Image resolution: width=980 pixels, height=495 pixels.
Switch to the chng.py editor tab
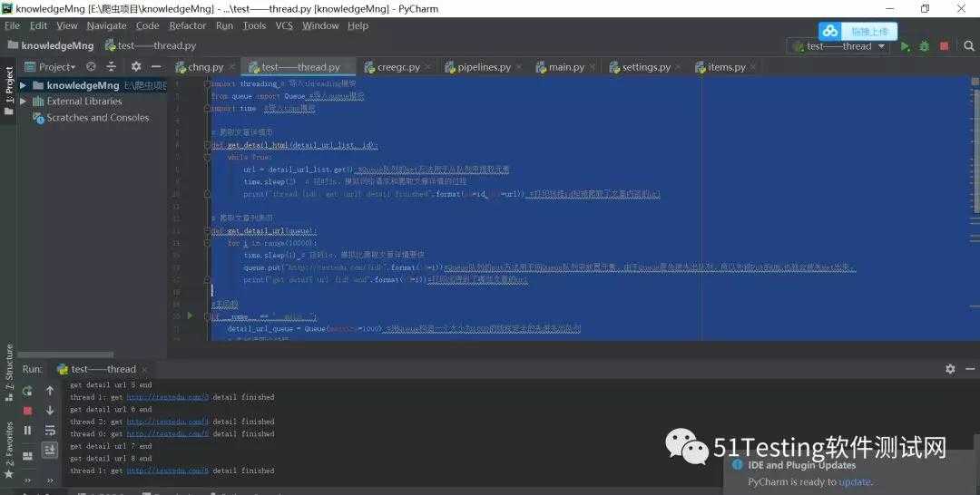click(x=205, y=67)
